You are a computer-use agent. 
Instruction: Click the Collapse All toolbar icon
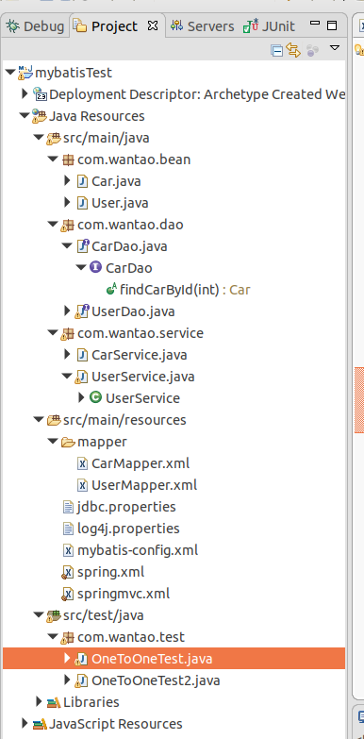(277, 50)
